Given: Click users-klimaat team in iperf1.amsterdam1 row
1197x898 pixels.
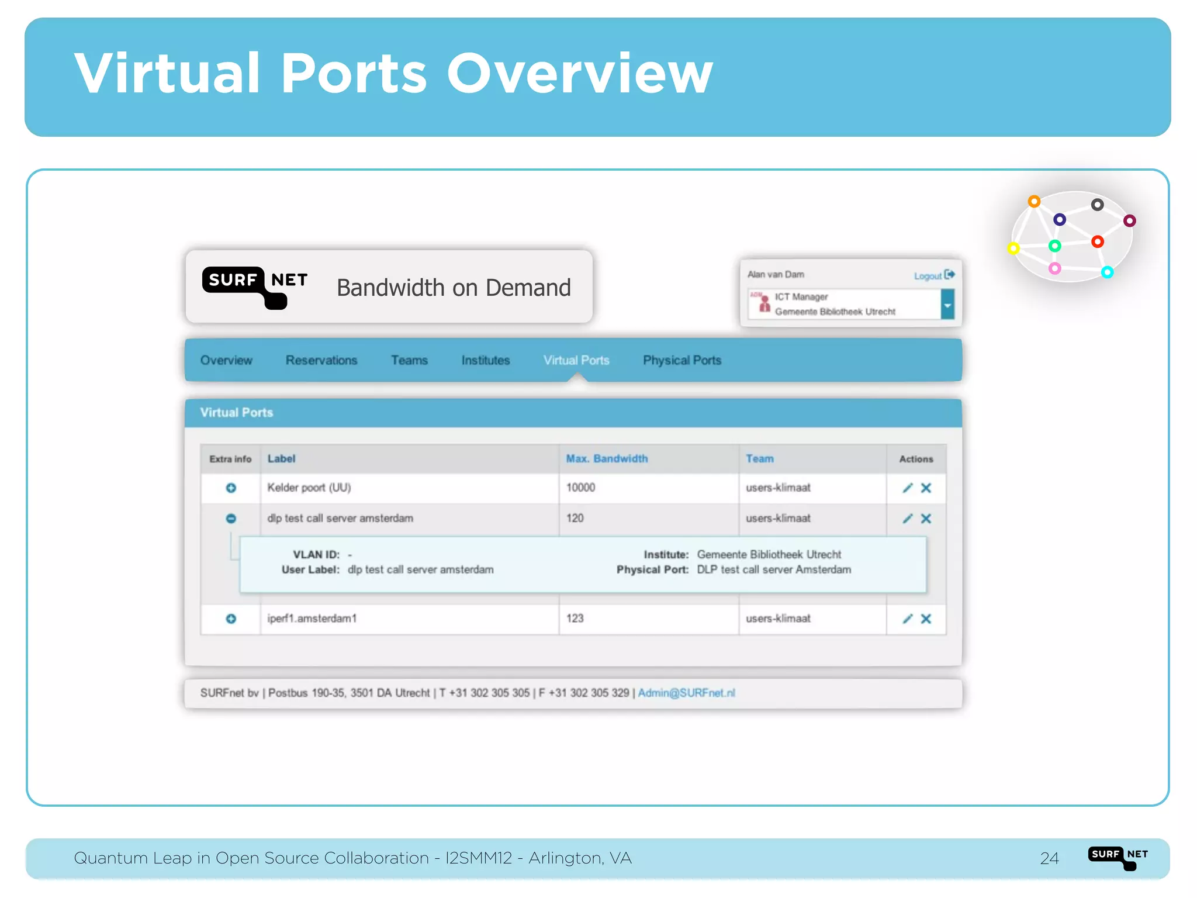Looking at the screenshot, I should pos(778,619).
